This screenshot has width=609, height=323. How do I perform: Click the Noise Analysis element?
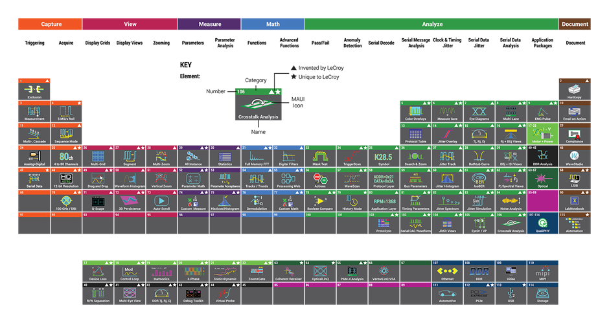tap(511, 201)
